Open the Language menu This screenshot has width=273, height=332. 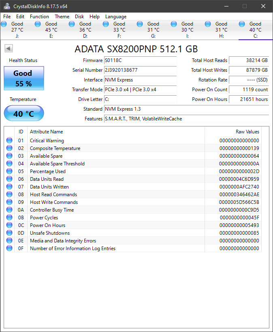[116, 17]
